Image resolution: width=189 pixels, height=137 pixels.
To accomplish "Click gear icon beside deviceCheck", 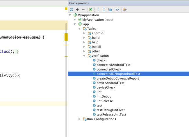I will tap(94, 87).
